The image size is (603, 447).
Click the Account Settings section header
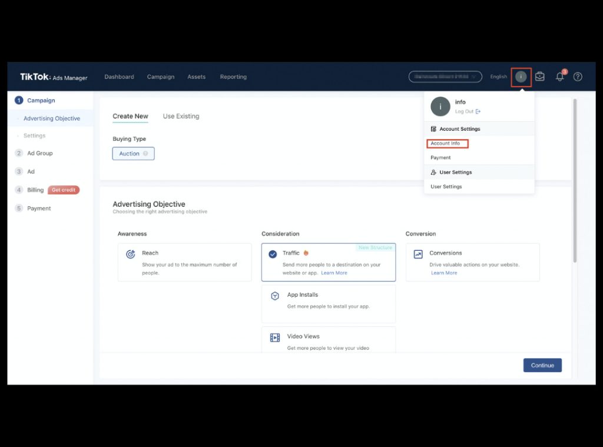479,129
